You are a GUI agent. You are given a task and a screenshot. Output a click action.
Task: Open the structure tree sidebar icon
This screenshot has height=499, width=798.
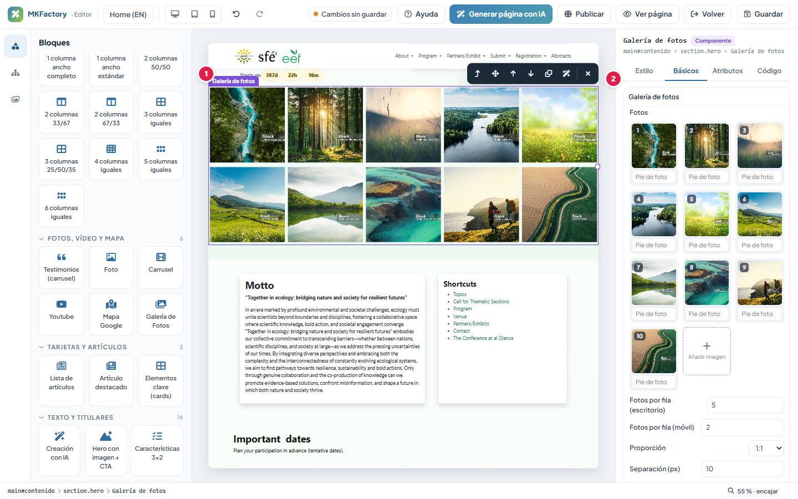[x=16, y=73]
